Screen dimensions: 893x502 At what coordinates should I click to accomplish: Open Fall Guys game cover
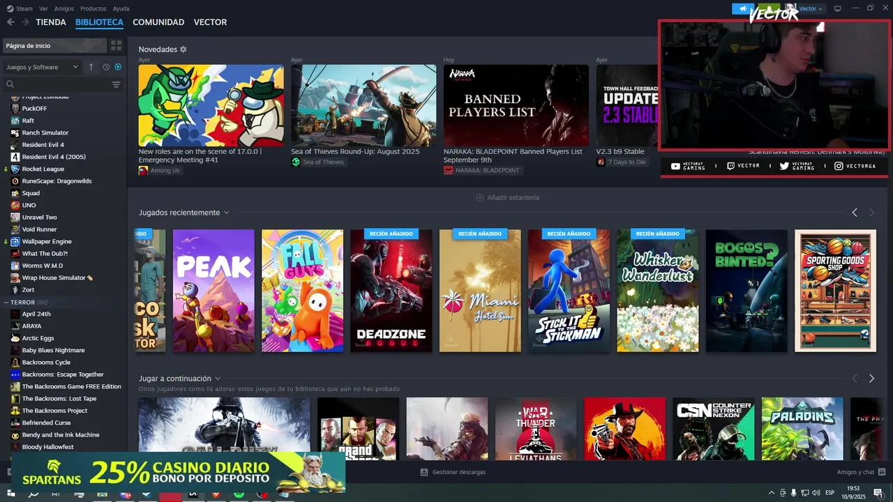coord(302,291)
